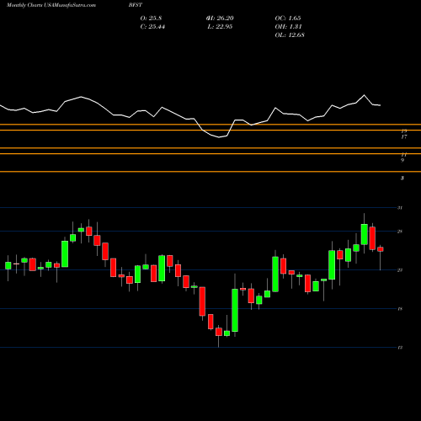The height and width of the screenshot is (421, 421).
Task: Click the 17 indicator axis label
Action: 404,137
